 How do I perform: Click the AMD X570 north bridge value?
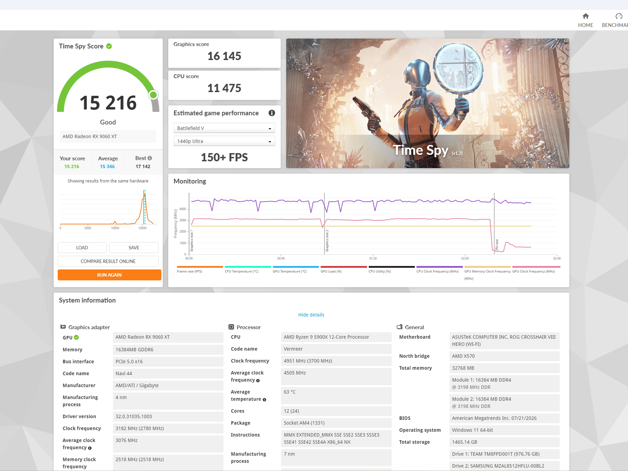504,356
